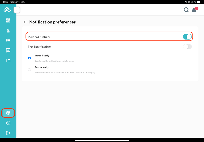Click the app logo in the sidebar
This screenshot has height=142, width=204.
coord(7,10)
